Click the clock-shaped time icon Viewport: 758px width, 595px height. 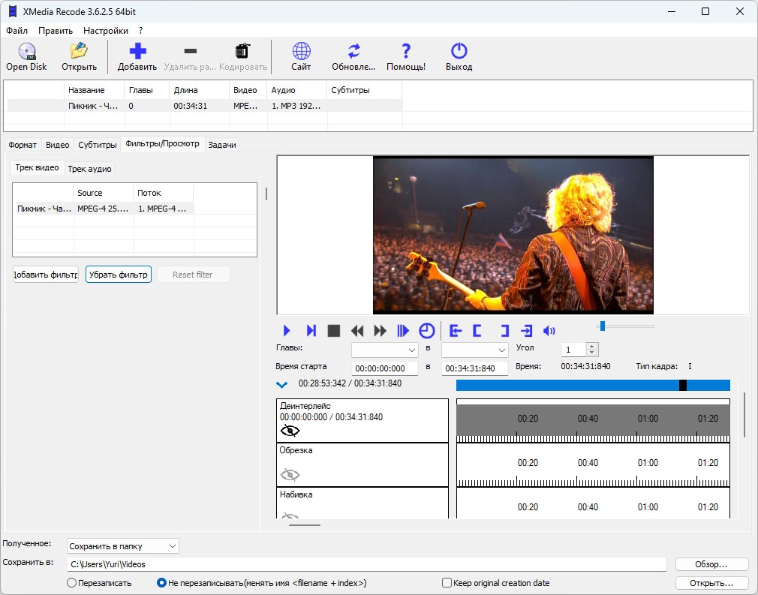coord(426,331)
